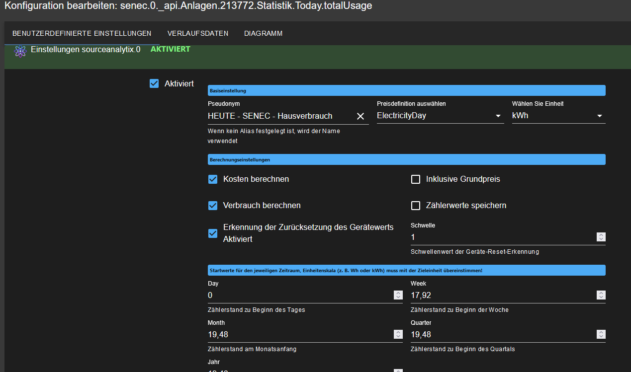Switch to Verlaufsdaten tab
631x372 pixels.
(x=198, y=33)
